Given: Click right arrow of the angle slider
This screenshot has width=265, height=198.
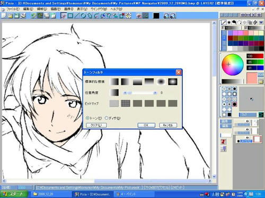Looking at the screenshot, I should pyautogui.click(x=155, y=93).
